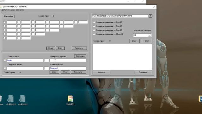This screenshot has height=114, width=202.
Task: Click Результат in the login/password panel
Action: (79, 72)
